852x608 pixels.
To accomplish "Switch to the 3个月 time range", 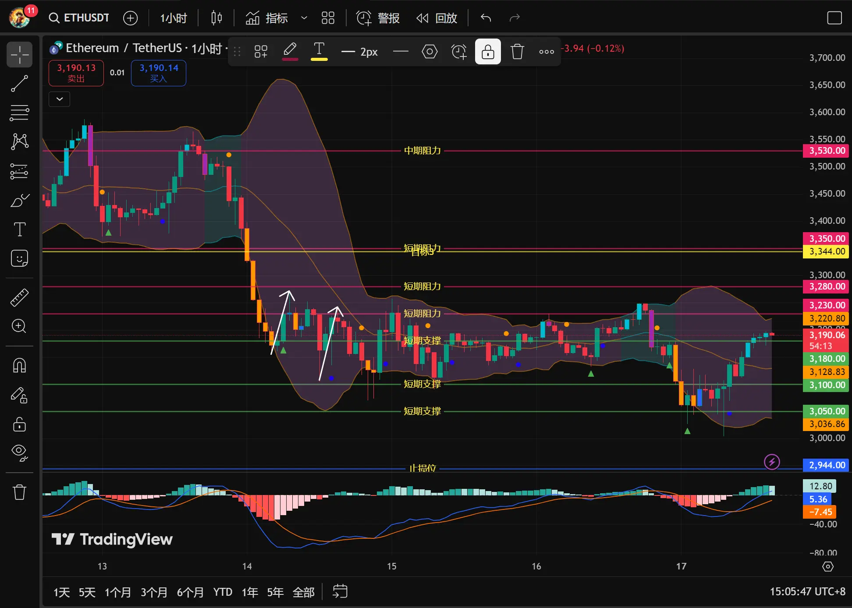I will click(x=154, y=592).
